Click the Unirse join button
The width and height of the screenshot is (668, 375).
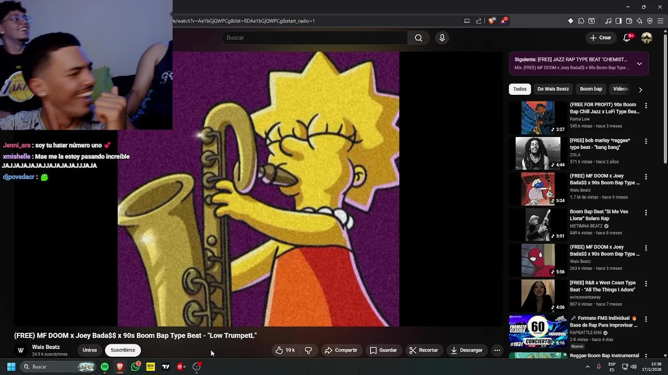click(x=90, y=350)
